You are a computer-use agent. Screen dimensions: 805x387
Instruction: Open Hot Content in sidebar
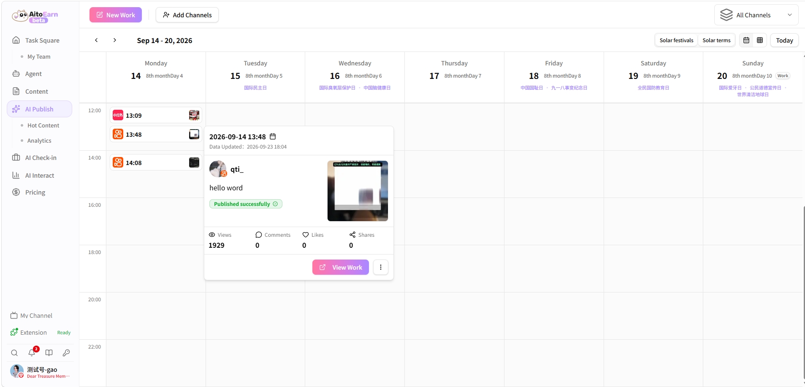43,125
